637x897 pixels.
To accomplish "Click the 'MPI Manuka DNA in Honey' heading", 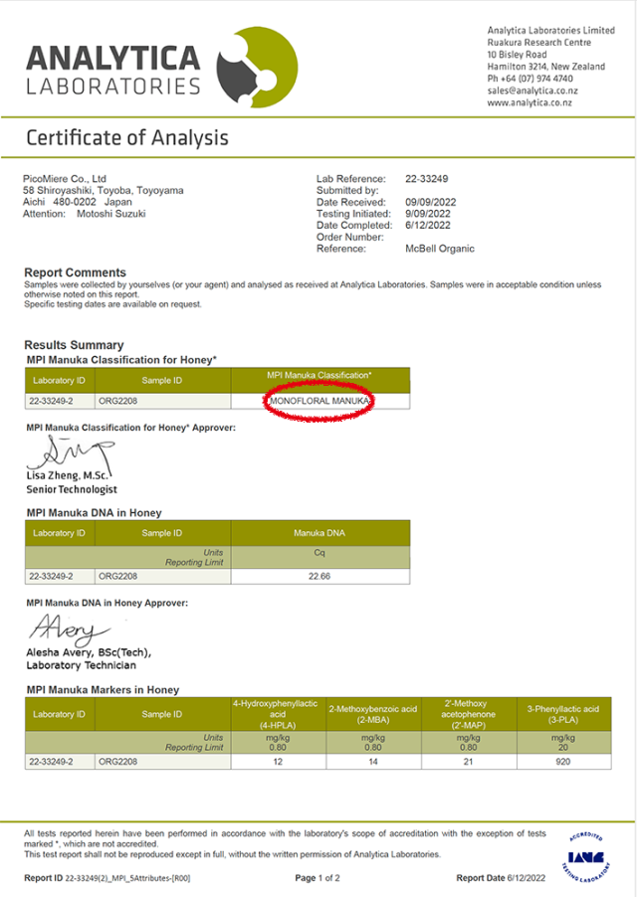I will (94, 512).
